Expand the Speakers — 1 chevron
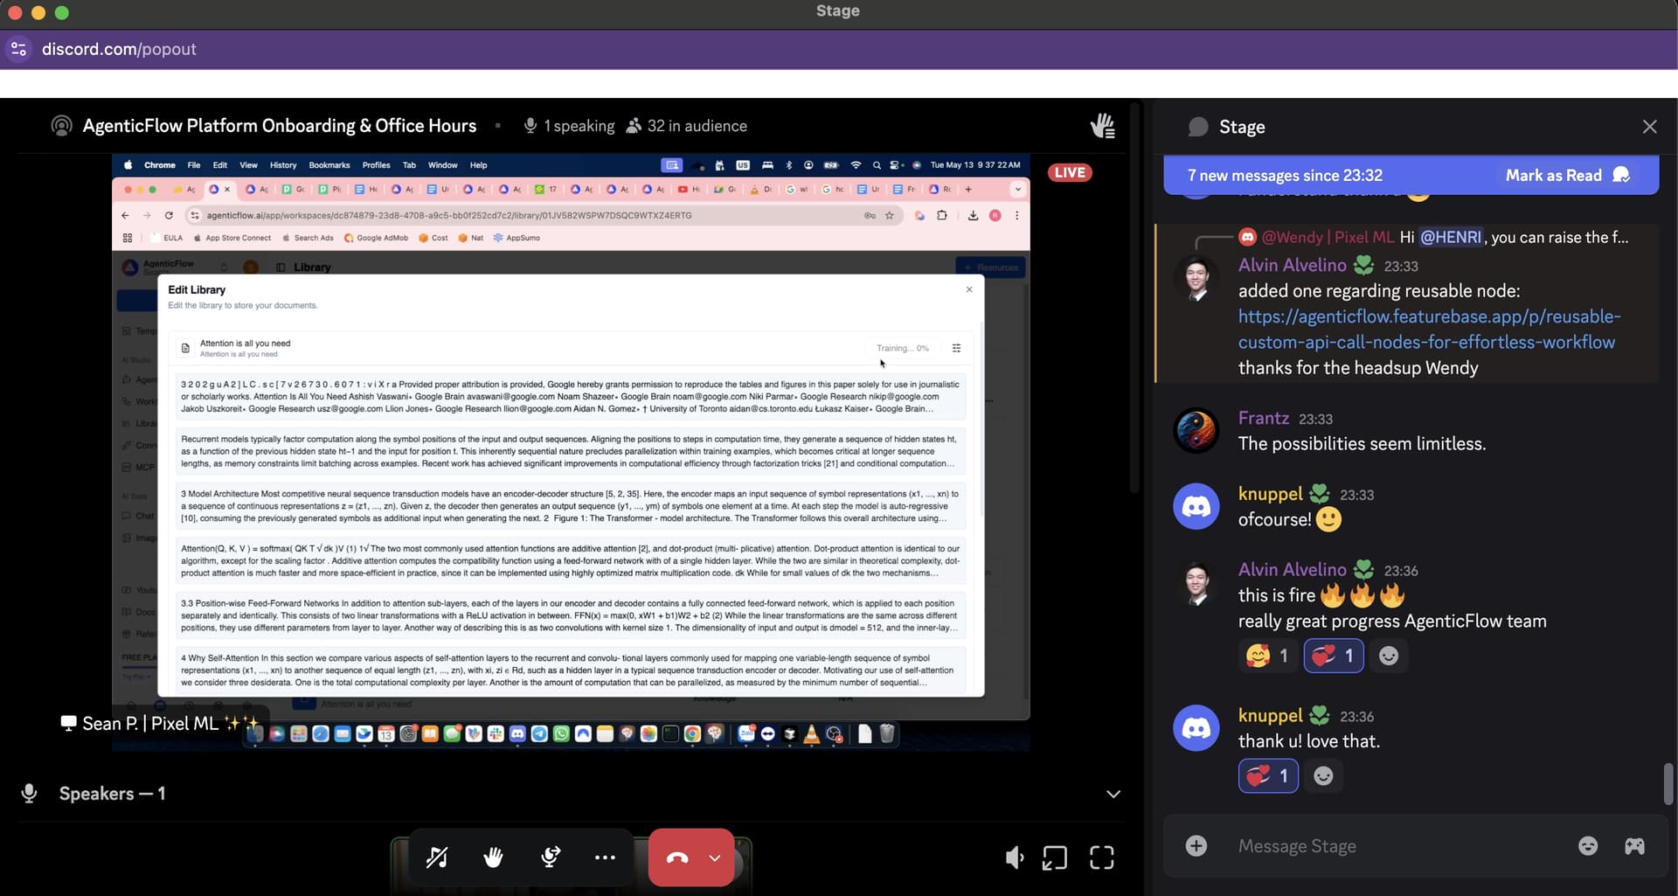The image size is (1678, 896). 1113,794
